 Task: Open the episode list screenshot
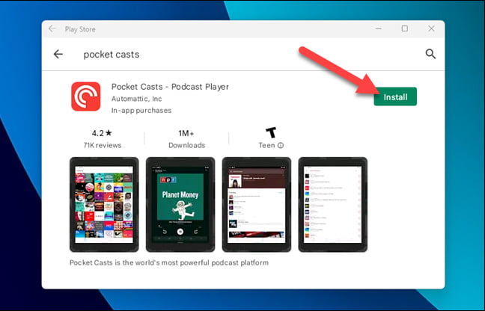333,204
